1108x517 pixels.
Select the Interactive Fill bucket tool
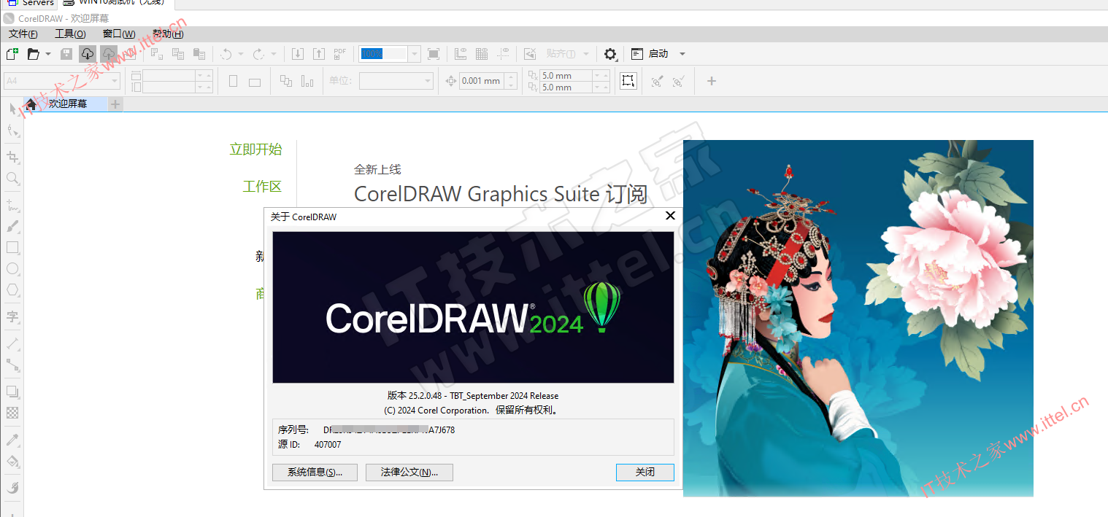pos(12,461)
